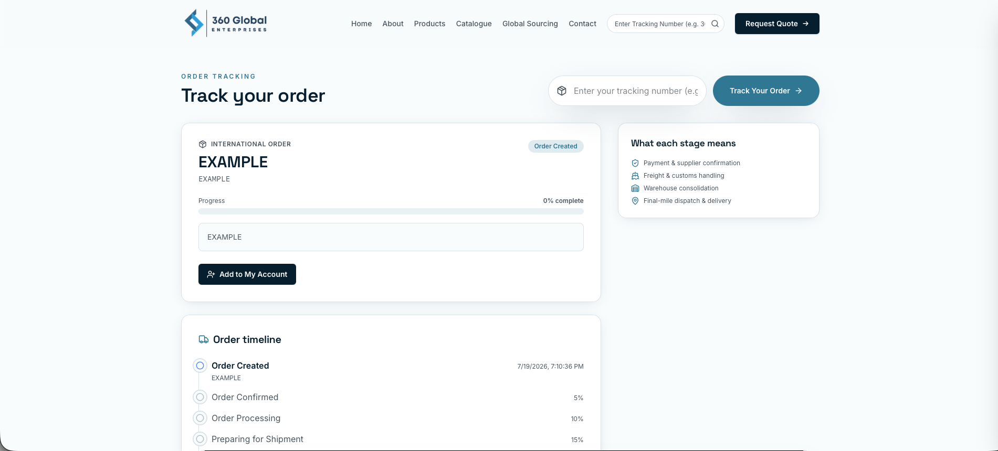Click the package icon in tracking input
The width and height of the screenshot is (998, 451).
coord(562,91)
